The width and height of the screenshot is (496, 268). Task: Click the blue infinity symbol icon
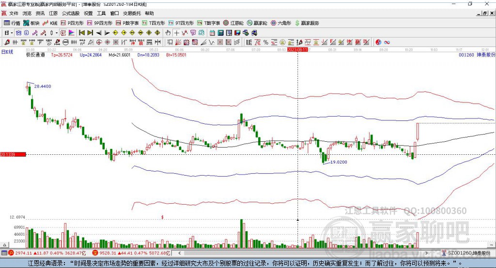[387, 42]
